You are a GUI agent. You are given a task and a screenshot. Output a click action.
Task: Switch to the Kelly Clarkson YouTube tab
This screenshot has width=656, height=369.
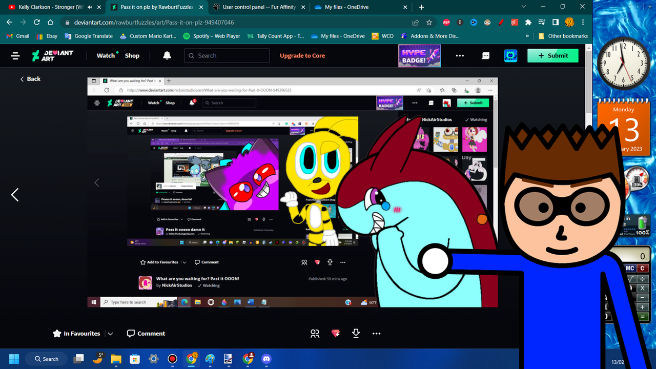53,7
